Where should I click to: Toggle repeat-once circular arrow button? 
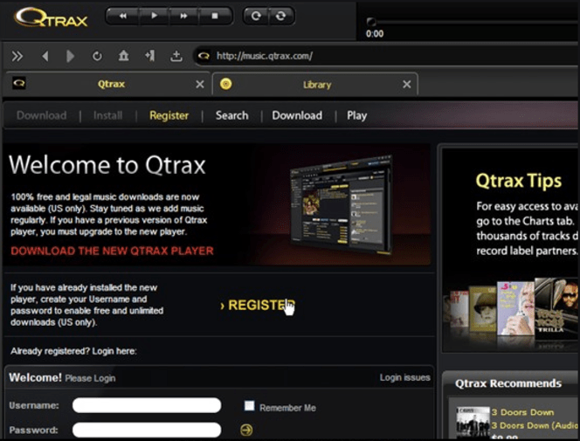tap(256, 16)
